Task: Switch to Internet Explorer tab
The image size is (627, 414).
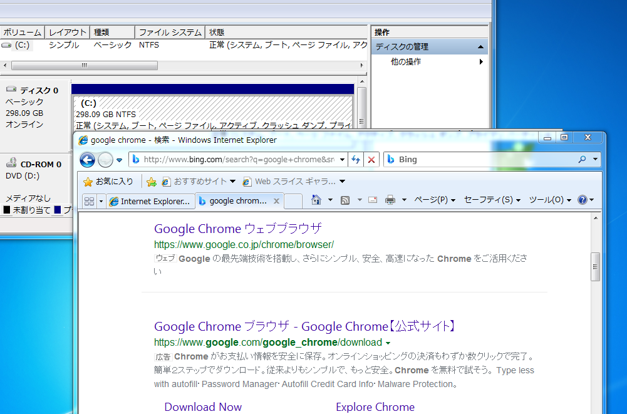Action: tap(150, 201)
